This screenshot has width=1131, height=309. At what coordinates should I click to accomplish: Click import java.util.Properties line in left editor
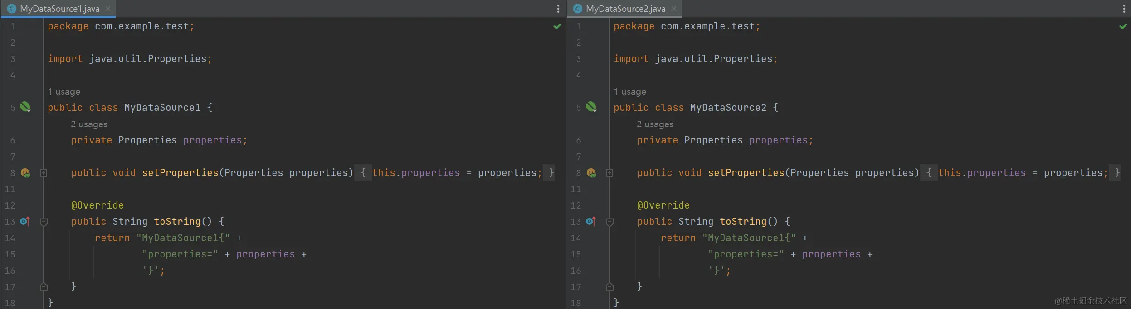tap(130, 59)
